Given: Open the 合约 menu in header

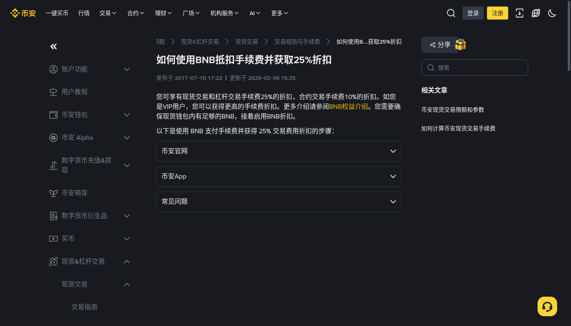Looking at the screenshot, I should click(x=136, y=13).
